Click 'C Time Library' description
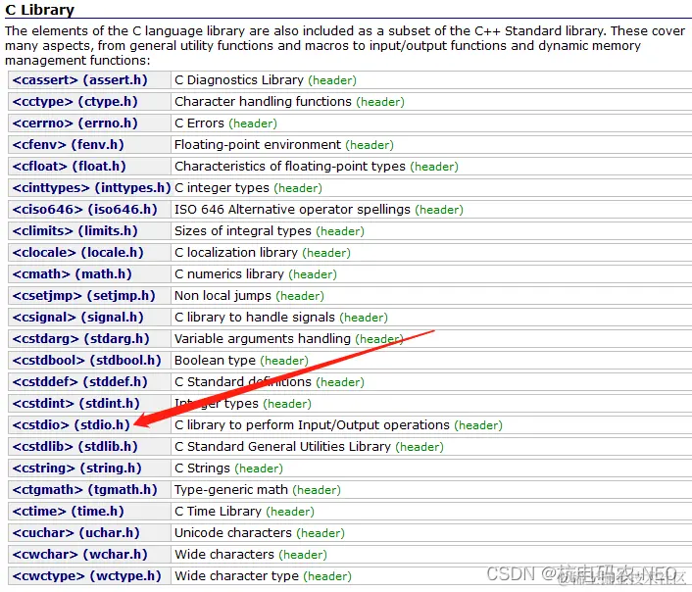 pyautogui.click(x=218, y=512)
